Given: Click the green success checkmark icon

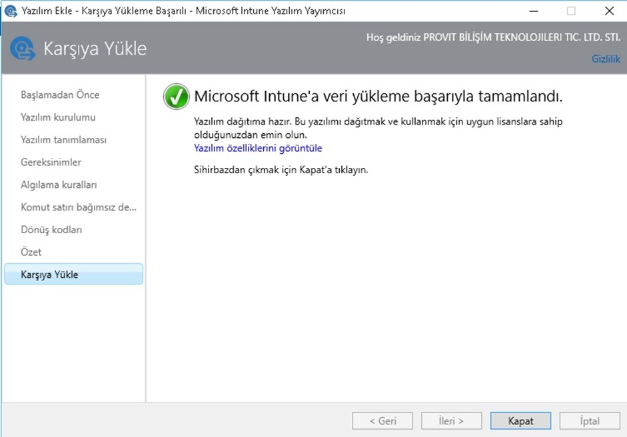Looking at the screenshot, I should [176, 97].
